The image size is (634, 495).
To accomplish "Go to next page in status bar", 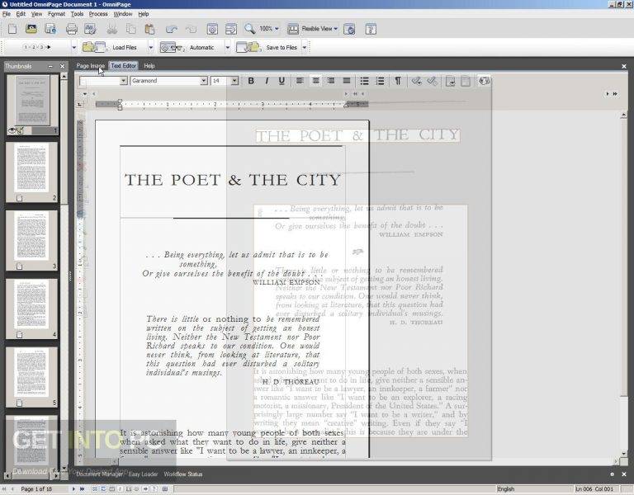I will [73, 489].
